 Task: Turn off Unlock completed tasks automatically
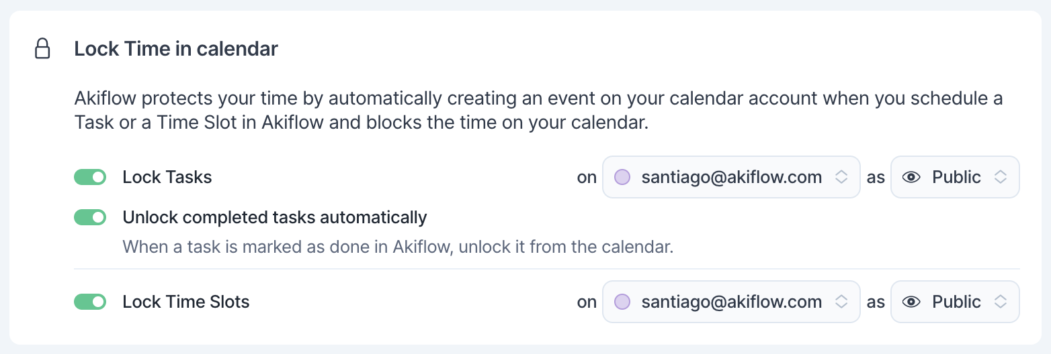(90, 217)
